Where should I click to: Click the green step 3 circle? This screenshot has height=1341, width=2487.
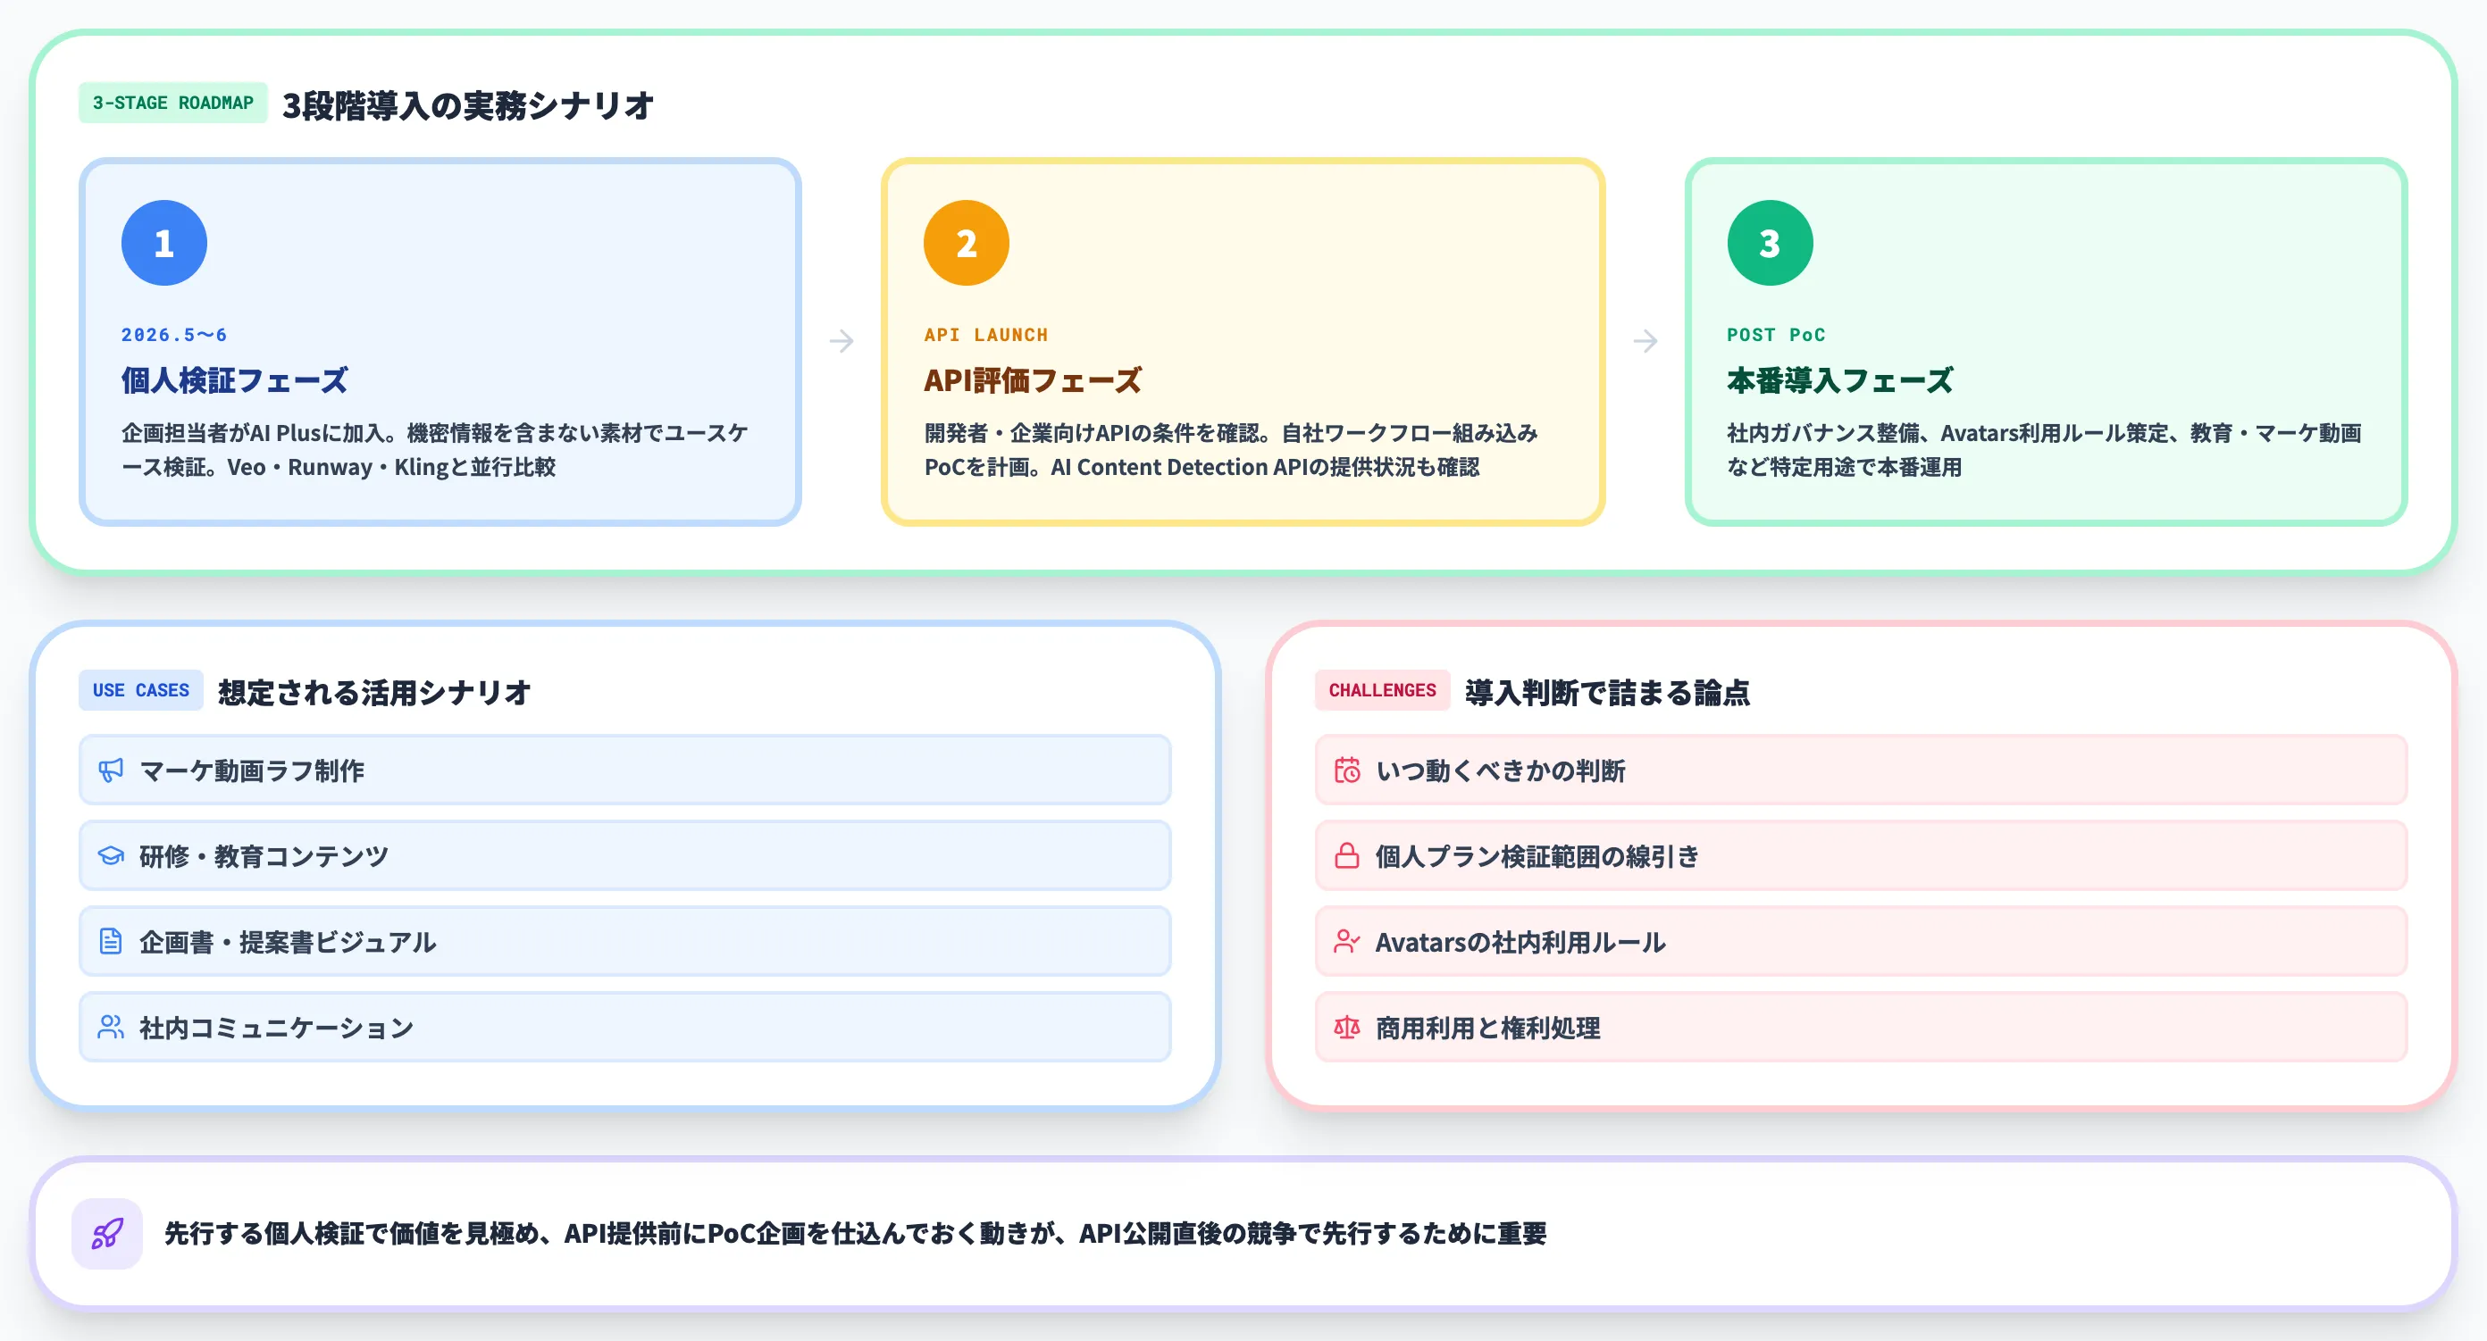pos(1770,243)
